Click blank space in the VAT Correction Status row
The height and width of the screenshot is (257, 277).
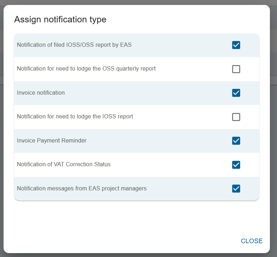tap(170, 164)
